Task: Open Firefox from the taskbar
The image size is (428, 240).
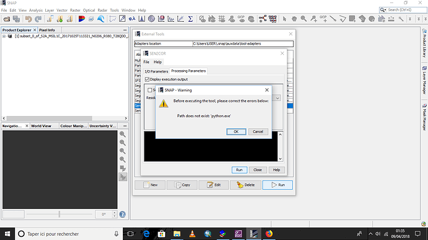Action: pos(269,234)
